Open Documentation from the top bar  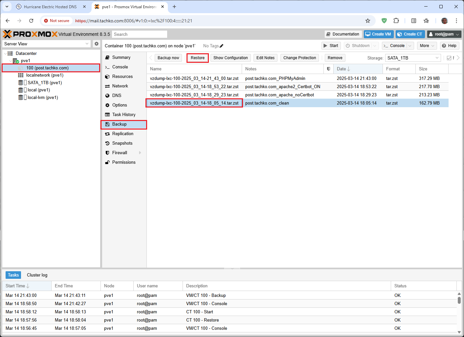pyautogui.click(x=343, y=34)
